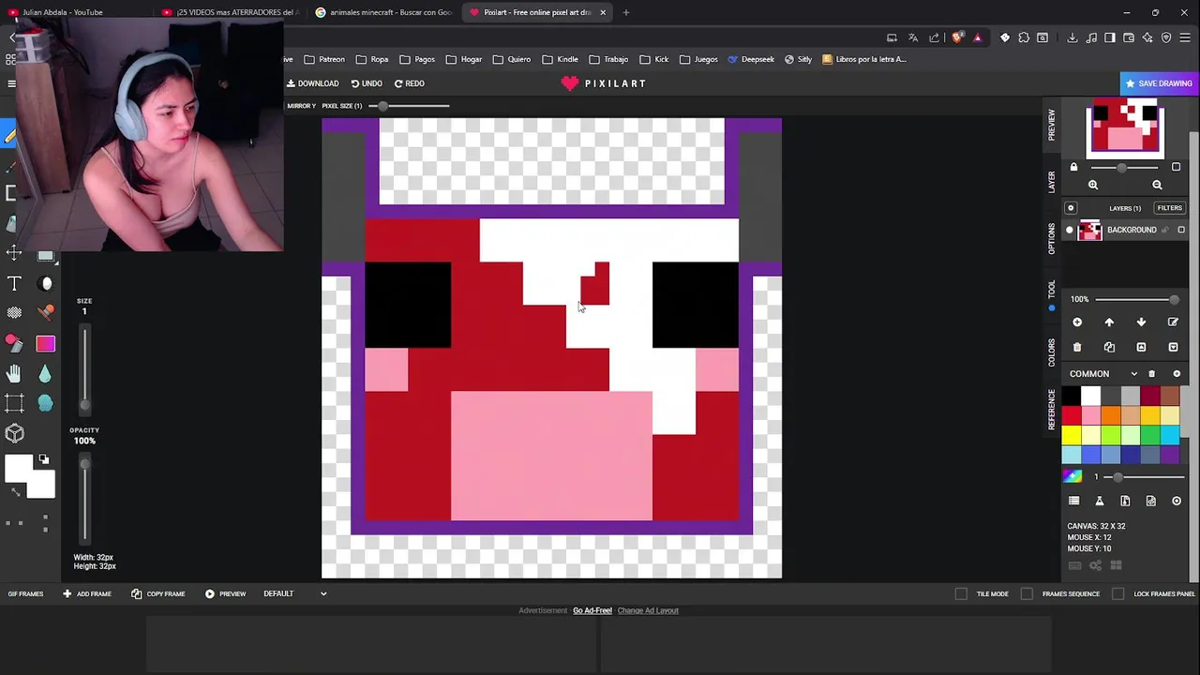Delete the Common palette
This screenshot has width=1200, height=675.
[1152, 374]
